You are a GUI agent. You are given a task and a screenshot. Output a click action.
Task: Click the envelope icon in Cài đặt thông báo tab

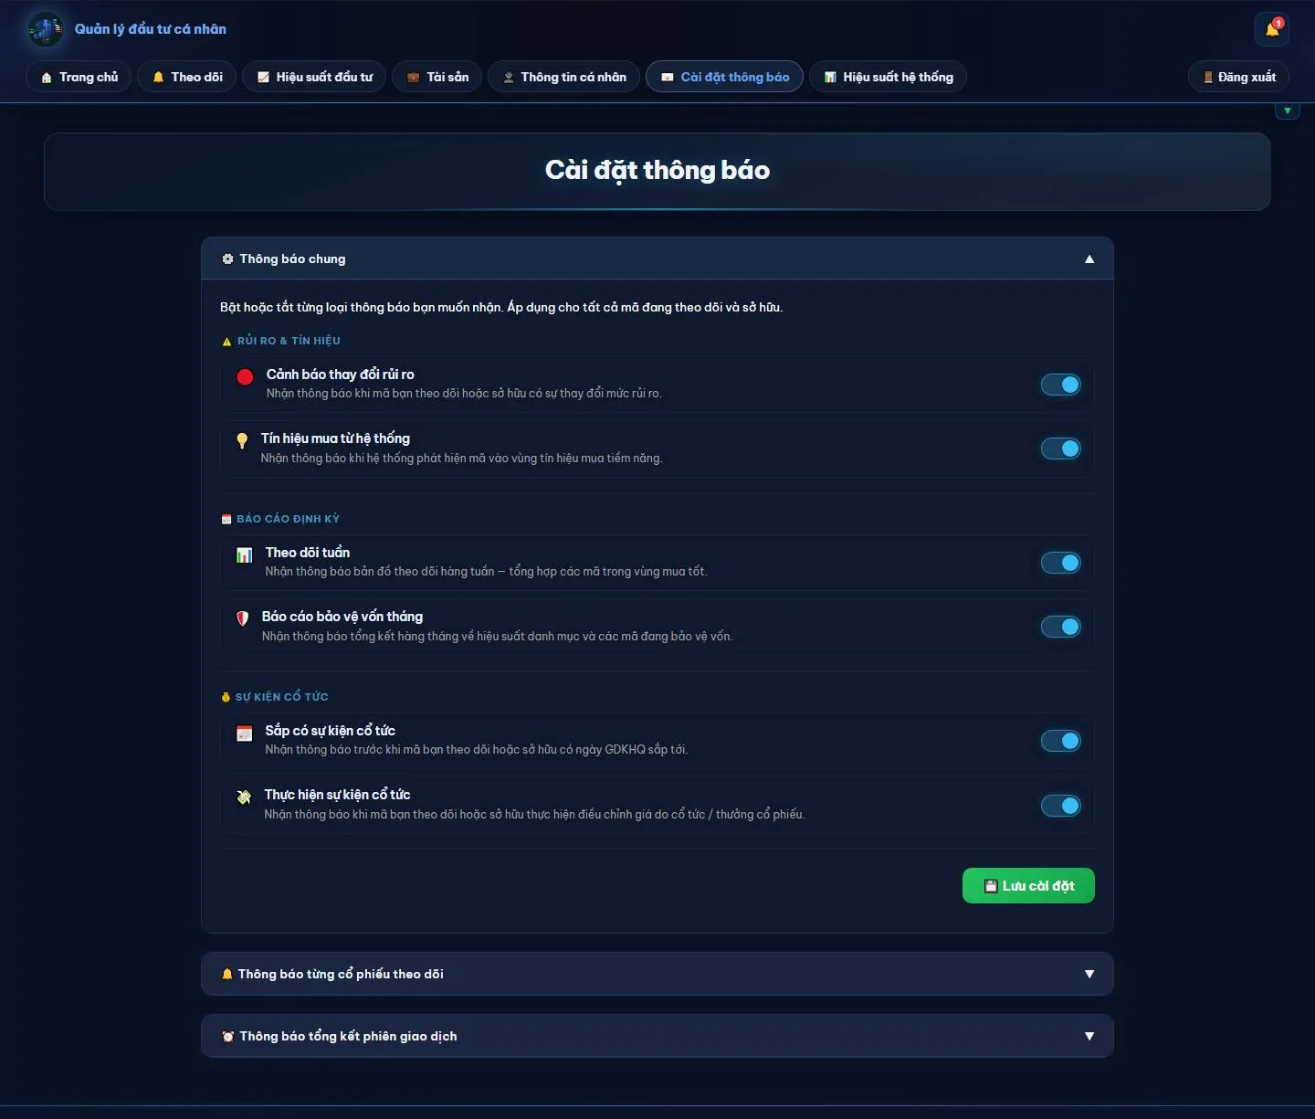click(668, 78)
